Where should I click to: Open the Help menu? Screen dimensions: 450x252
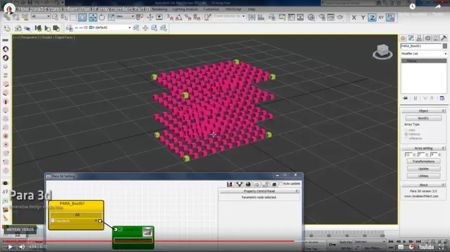[252, 9]
